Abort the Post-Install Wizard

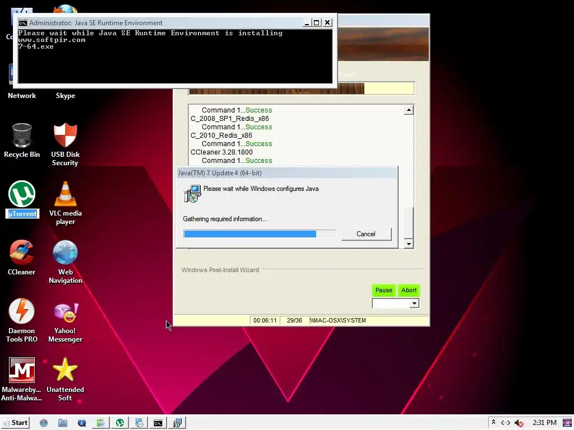tap(409, 291)
